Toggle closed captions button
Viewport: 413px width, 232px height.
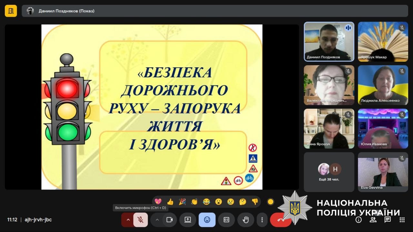[x=226, y=220]
